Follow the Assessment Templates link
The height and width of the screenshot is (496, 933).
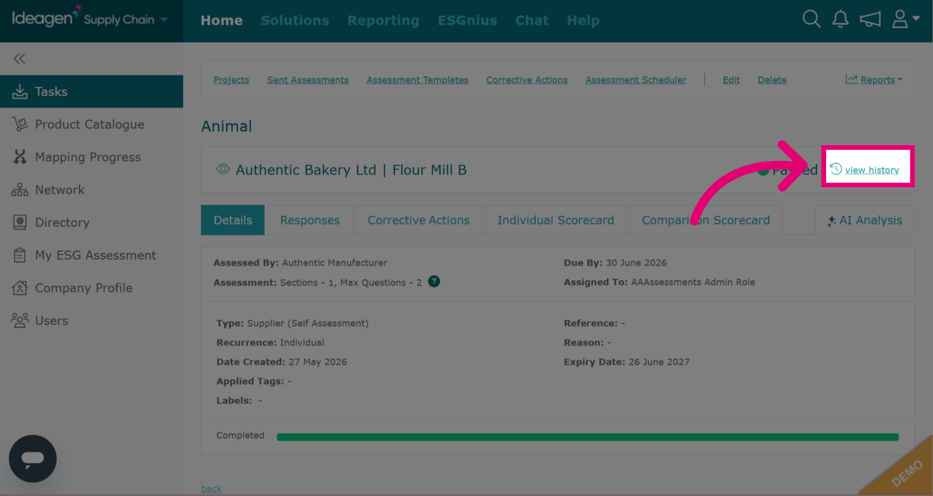[417, 80]
